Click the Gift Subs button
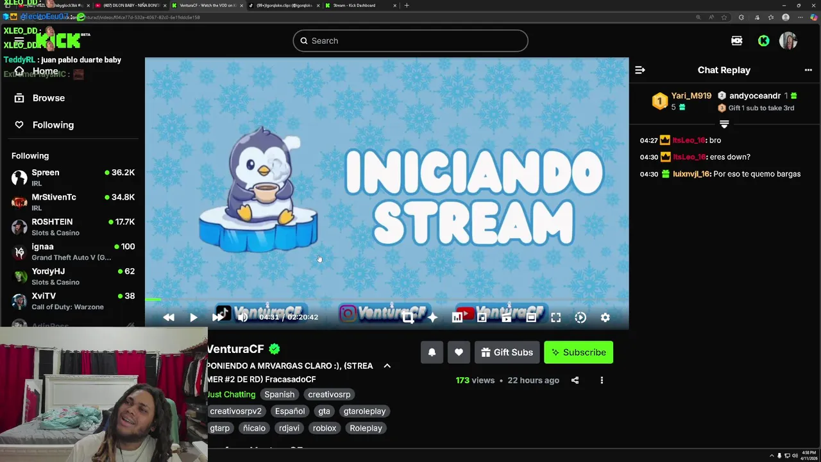The width and height of the screenshot is (821, 462). 507,352
